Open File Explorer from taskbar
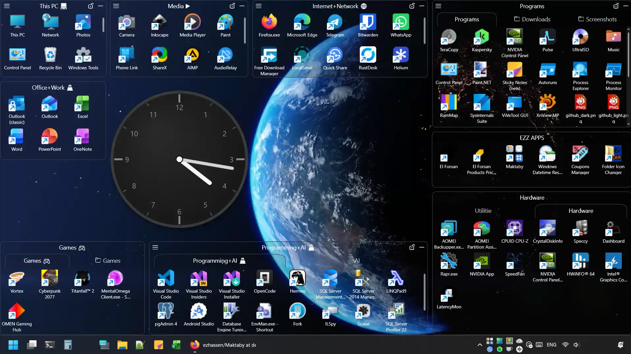Image resolution: width=631 pixels, height=354 pixels. tap(122, 345)
